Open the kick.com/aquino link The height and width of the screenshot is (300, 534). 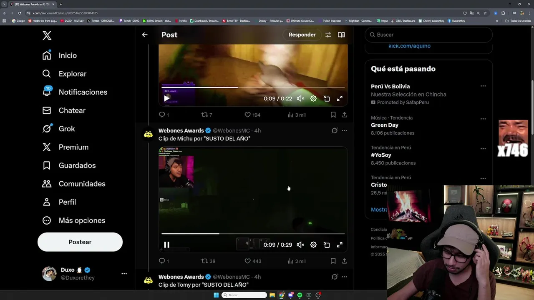(409, 46)
